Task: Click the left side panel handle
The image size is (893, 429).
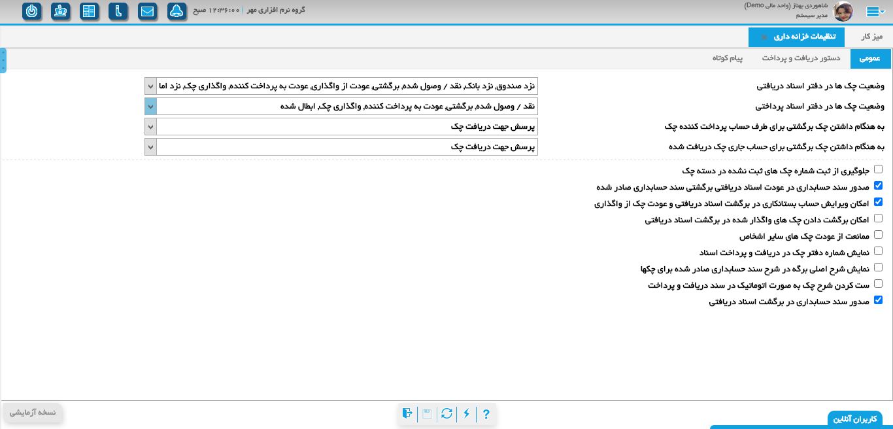Action: click(3, 60)
